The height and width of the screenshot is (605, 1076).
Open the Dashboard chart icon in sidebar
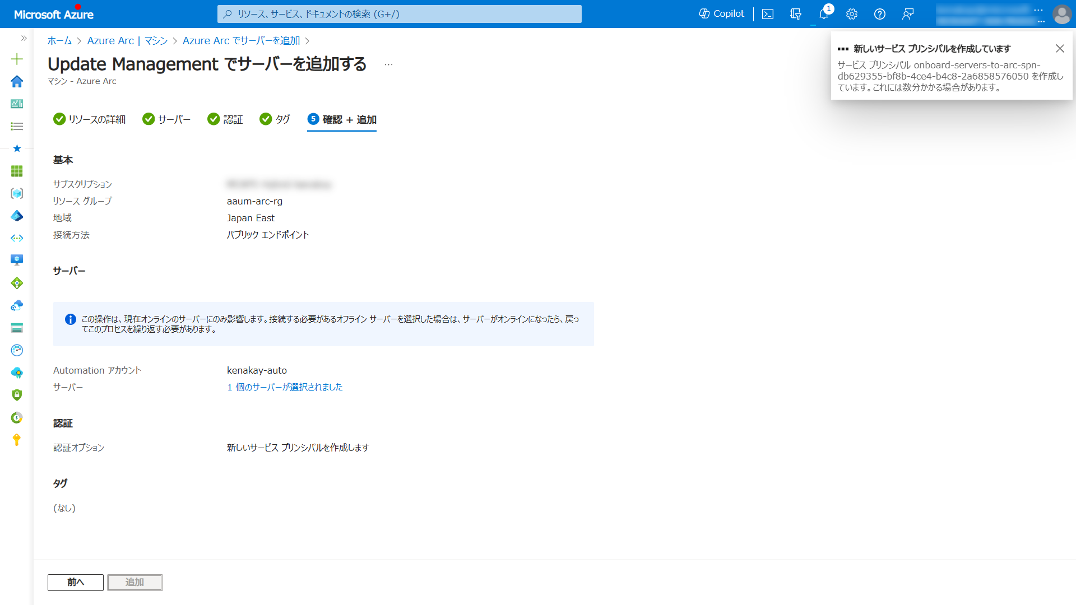click(17, 104)
